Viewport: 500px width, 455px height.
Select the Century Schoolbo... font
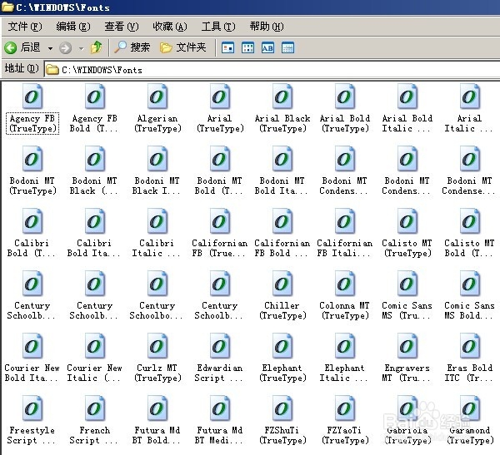coord(157,295)
